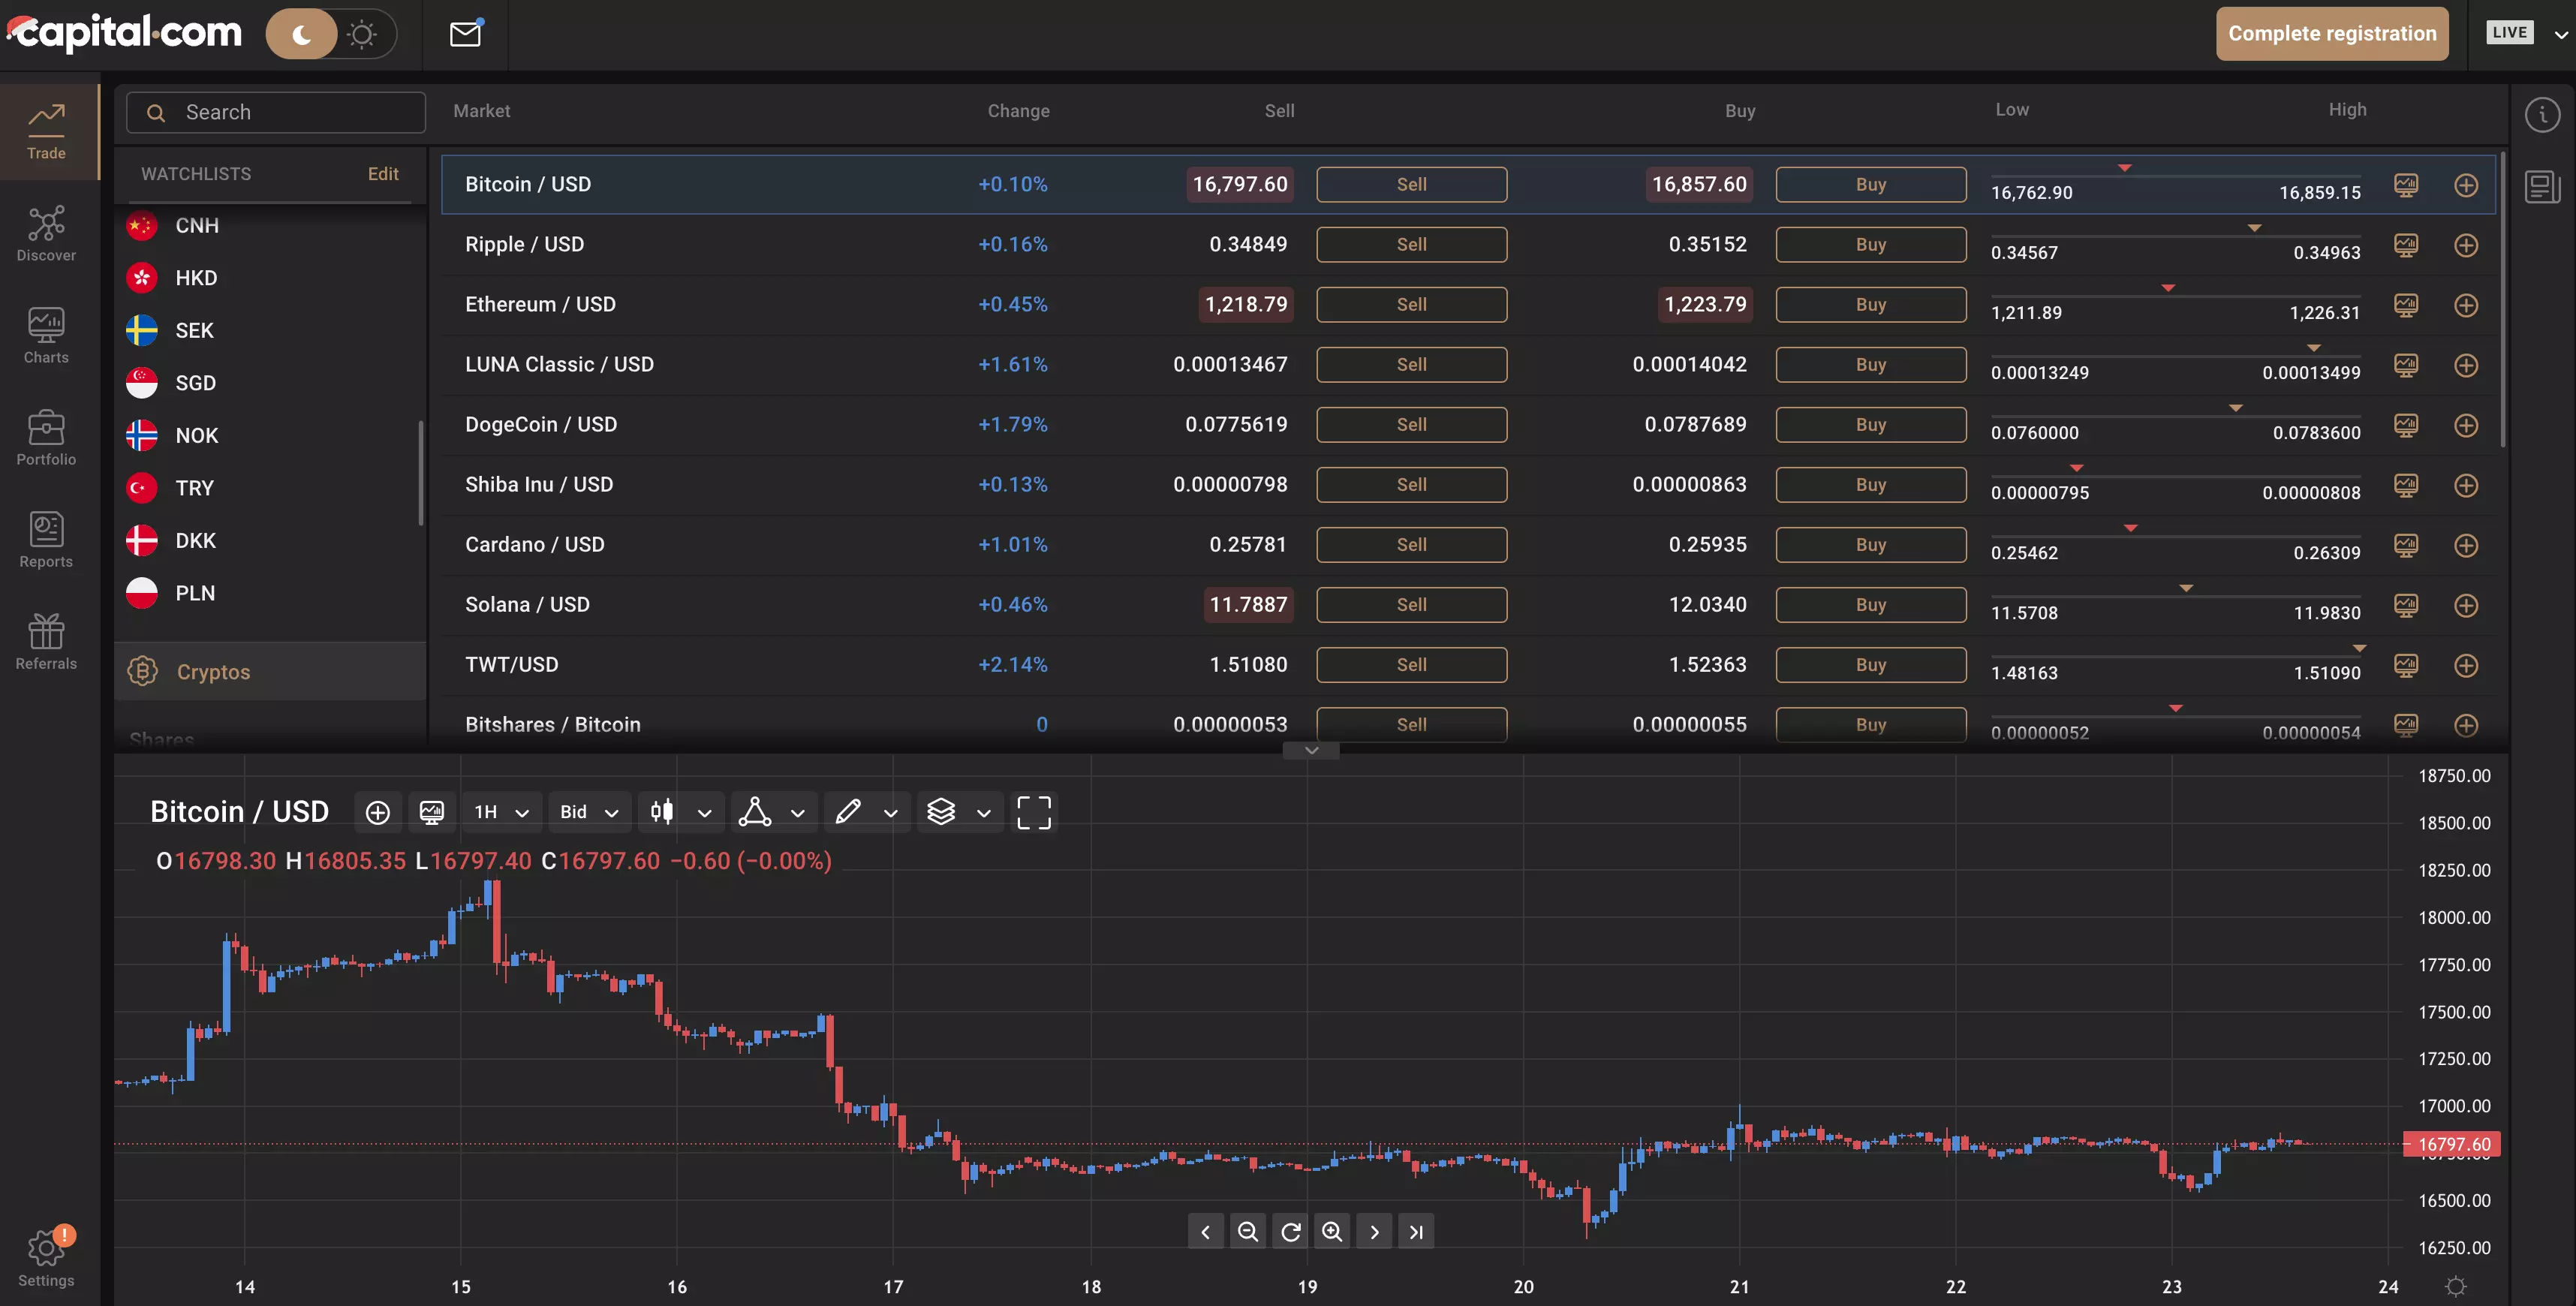Open the news feed icon on right sidebar
This screenshot has width=2576, height=1306.
pos(2542,186)
